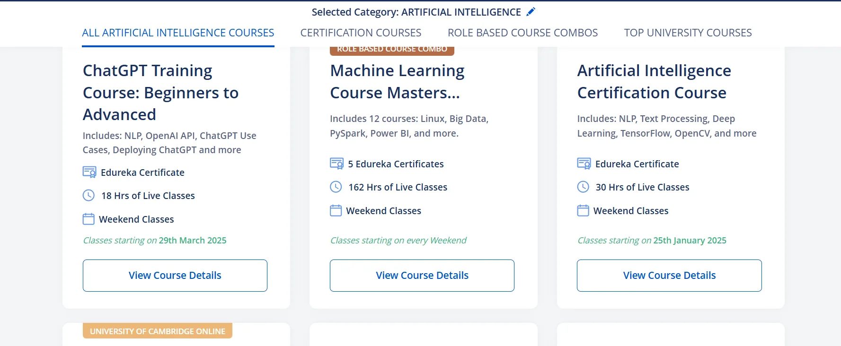
Task: Open Machine Learning Course Masters title
Action: click(x=397, y=82)
